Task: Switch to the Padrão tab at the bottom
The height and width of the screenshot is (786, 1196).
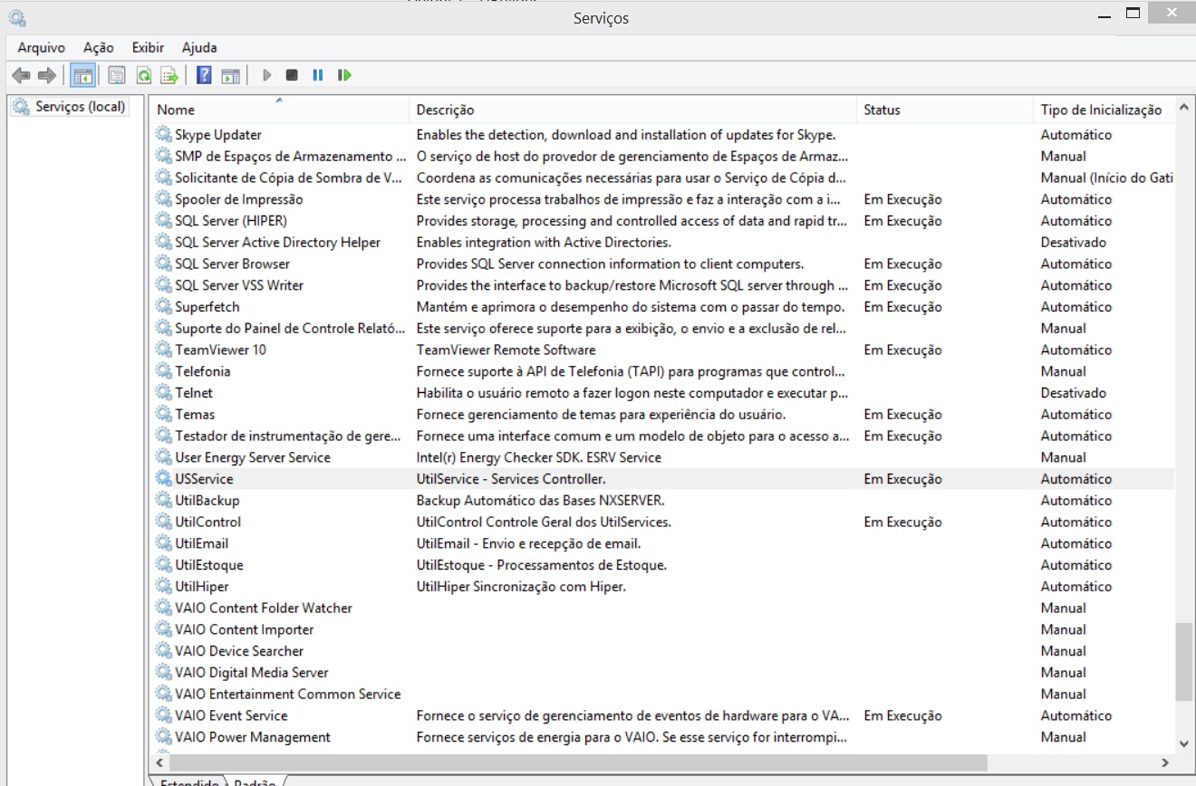Action: 255,782
